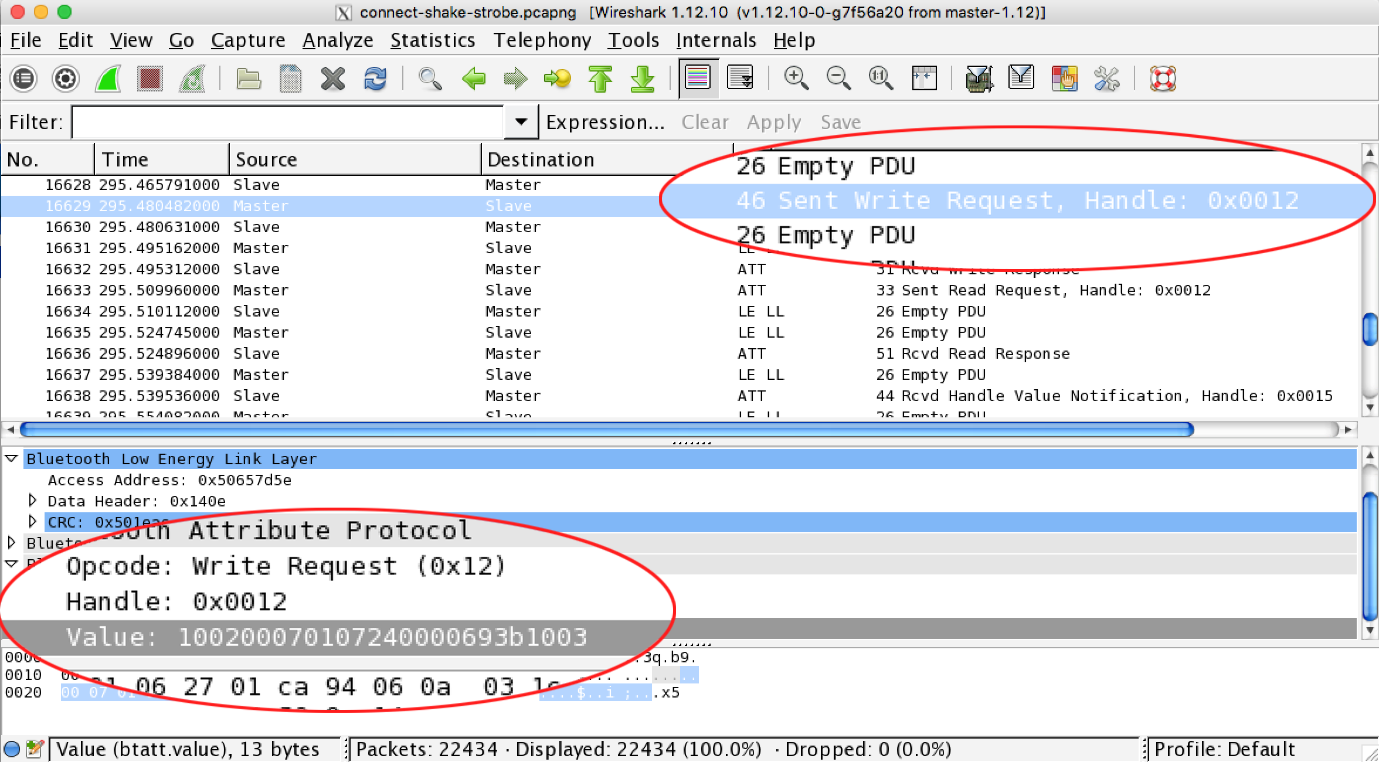Open the Analyze menu

338,40
